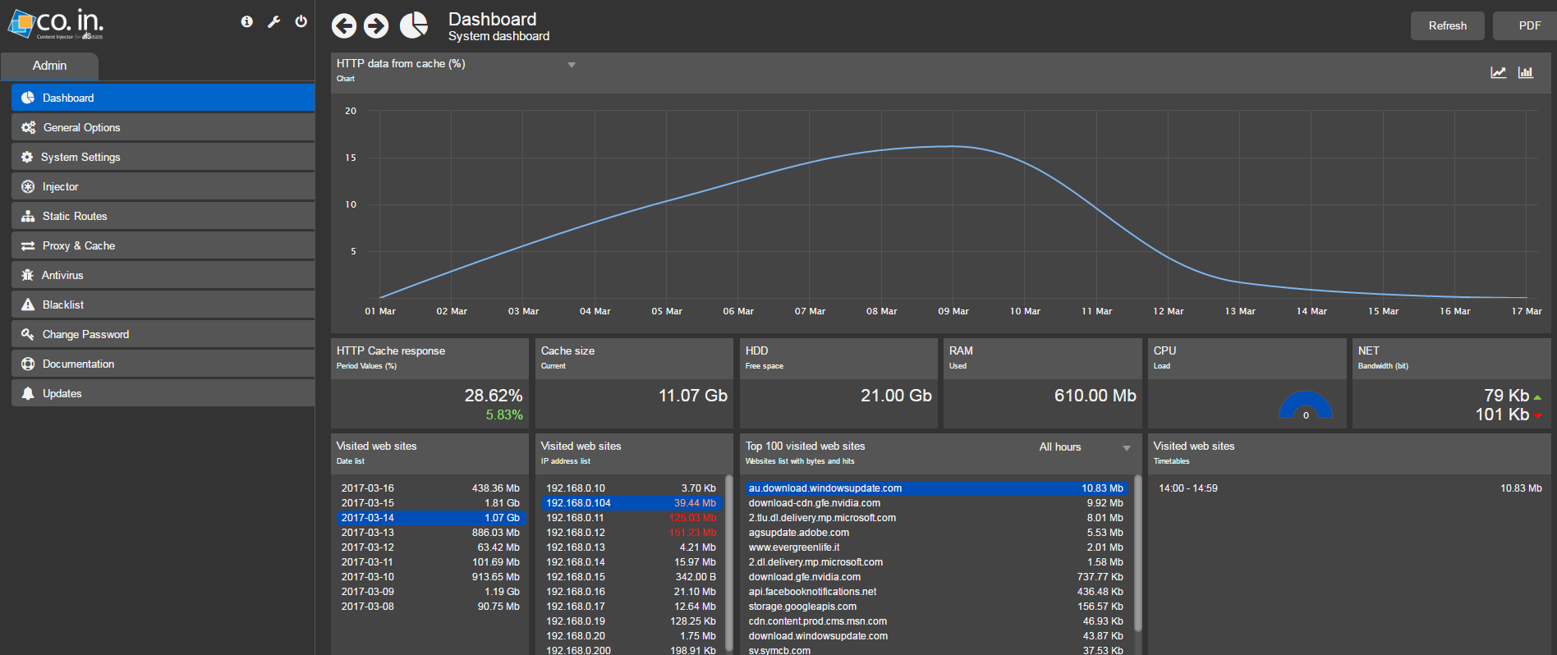The height and width of the screenshot is (655, 1557).
Task: Switch chart to bar graph view
Action: (1526, 72)
